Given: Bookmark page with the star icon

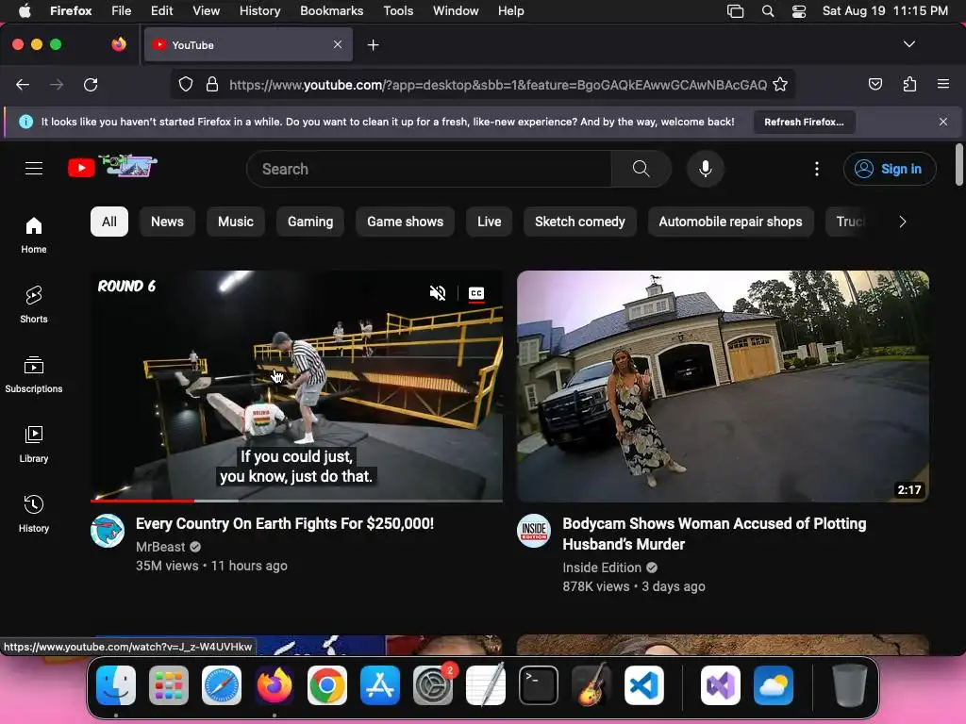Looking at the screenshot, I should pyautogui.click(x=780, y=84).
